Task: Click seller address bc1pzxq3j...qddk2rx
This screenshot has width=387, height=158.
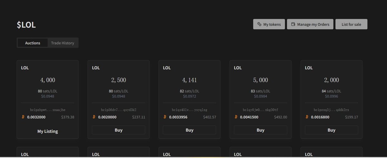Action: point(332,110)
